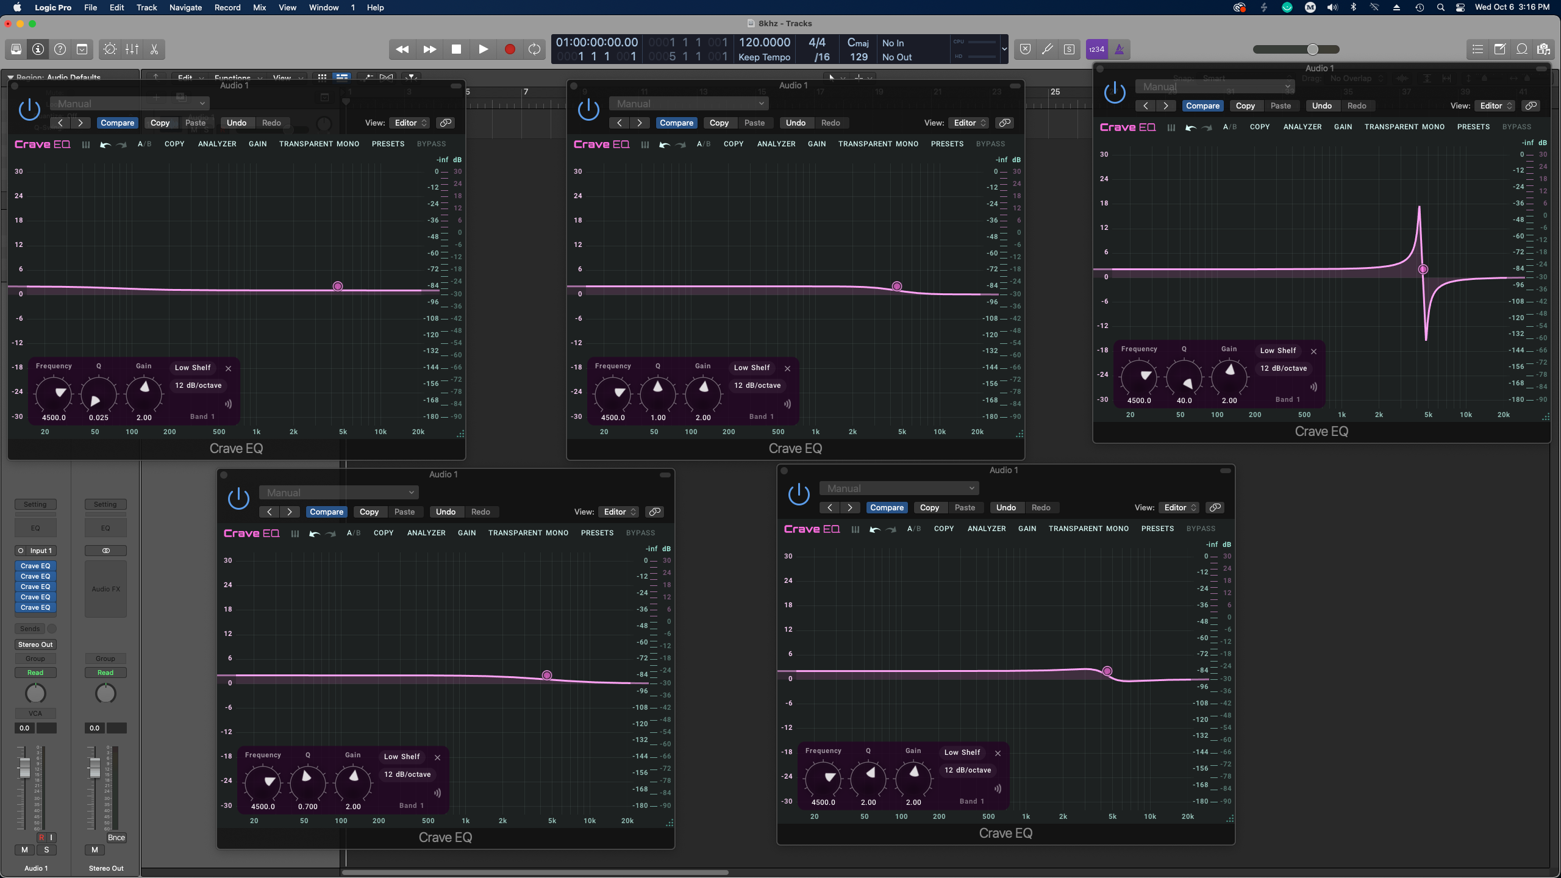Click the red Record button
The height and width of the screenshot is (878, 1561).
point(510,49)
